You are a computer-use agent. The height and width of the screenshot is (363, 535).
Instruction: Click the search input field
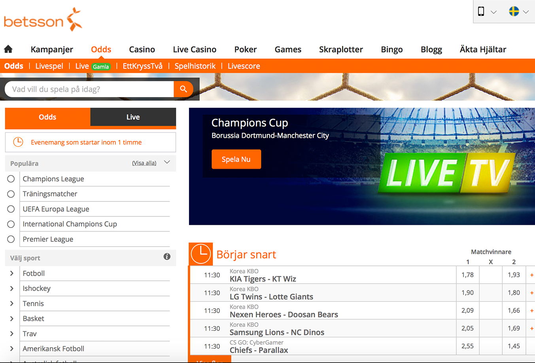(x=89, y=89)
